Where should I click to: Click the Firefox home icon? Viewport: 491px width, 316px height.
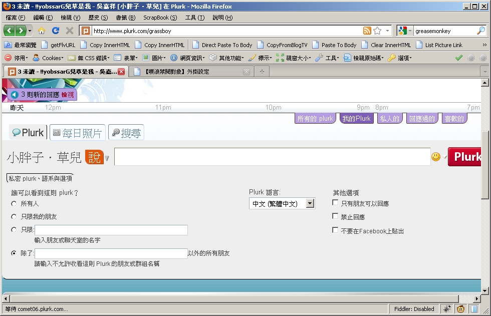42,31
